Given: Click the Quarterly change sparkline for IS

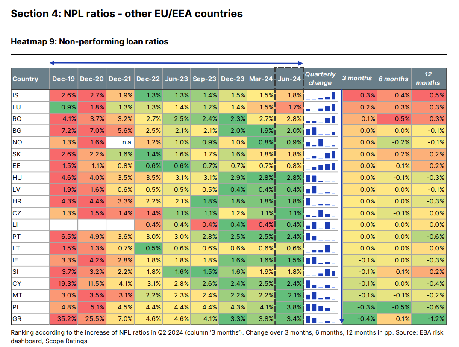Looking at the screenshot, I should click(x=321, y=95).
